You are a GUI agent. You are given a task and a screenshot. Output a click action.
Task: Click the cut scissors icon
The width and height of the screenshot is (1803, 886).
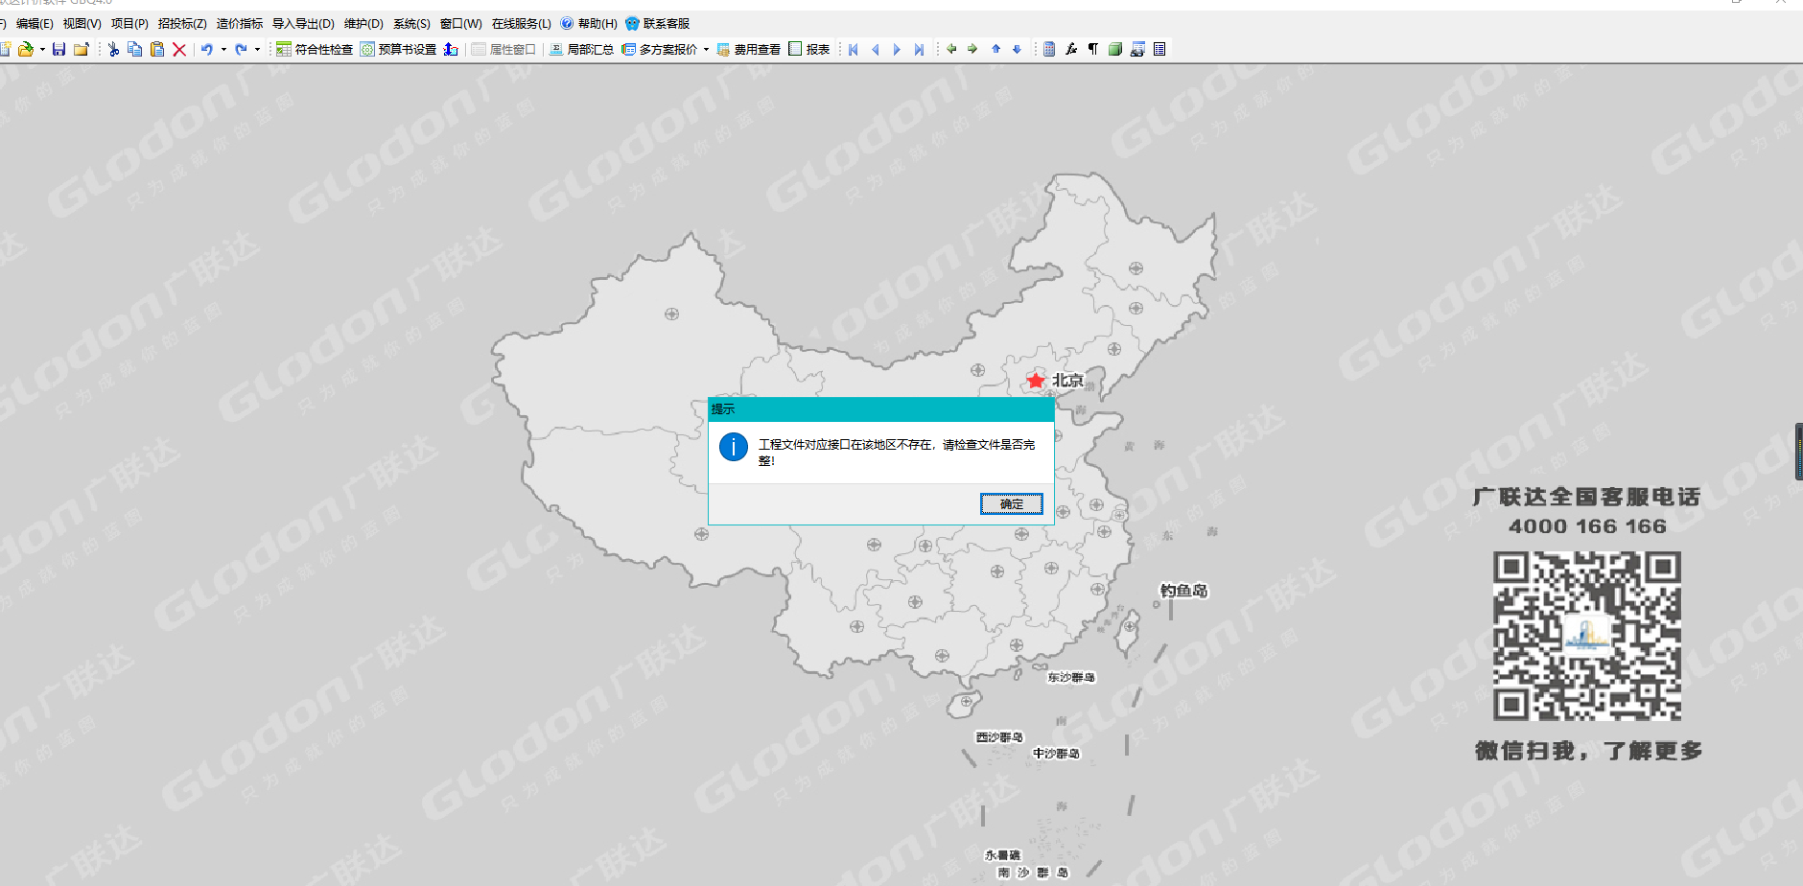point(113,49)
